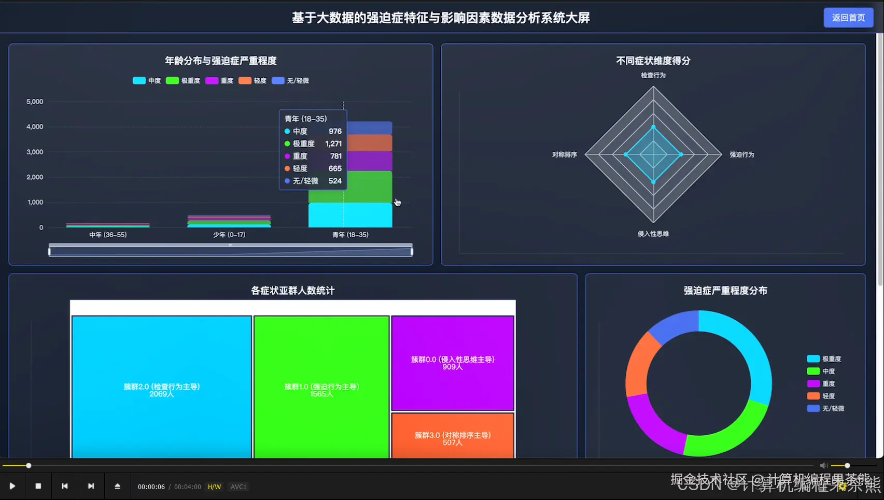
Task: Click the yellow H/W decoding indicator
Action: 214,487
